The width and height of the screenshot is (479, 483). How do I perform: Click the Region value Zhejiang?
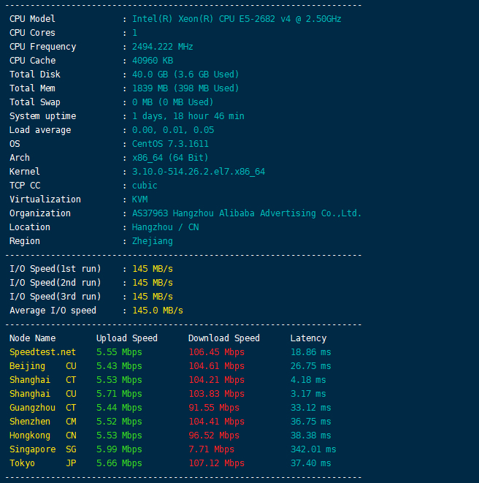pyautogui.click(x=152, y=241)
